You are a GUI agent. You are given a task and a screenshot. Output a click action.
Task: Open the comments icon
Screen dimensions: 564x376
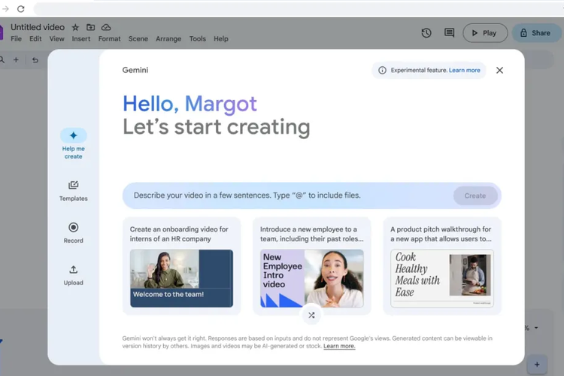(x=449, y=33)
